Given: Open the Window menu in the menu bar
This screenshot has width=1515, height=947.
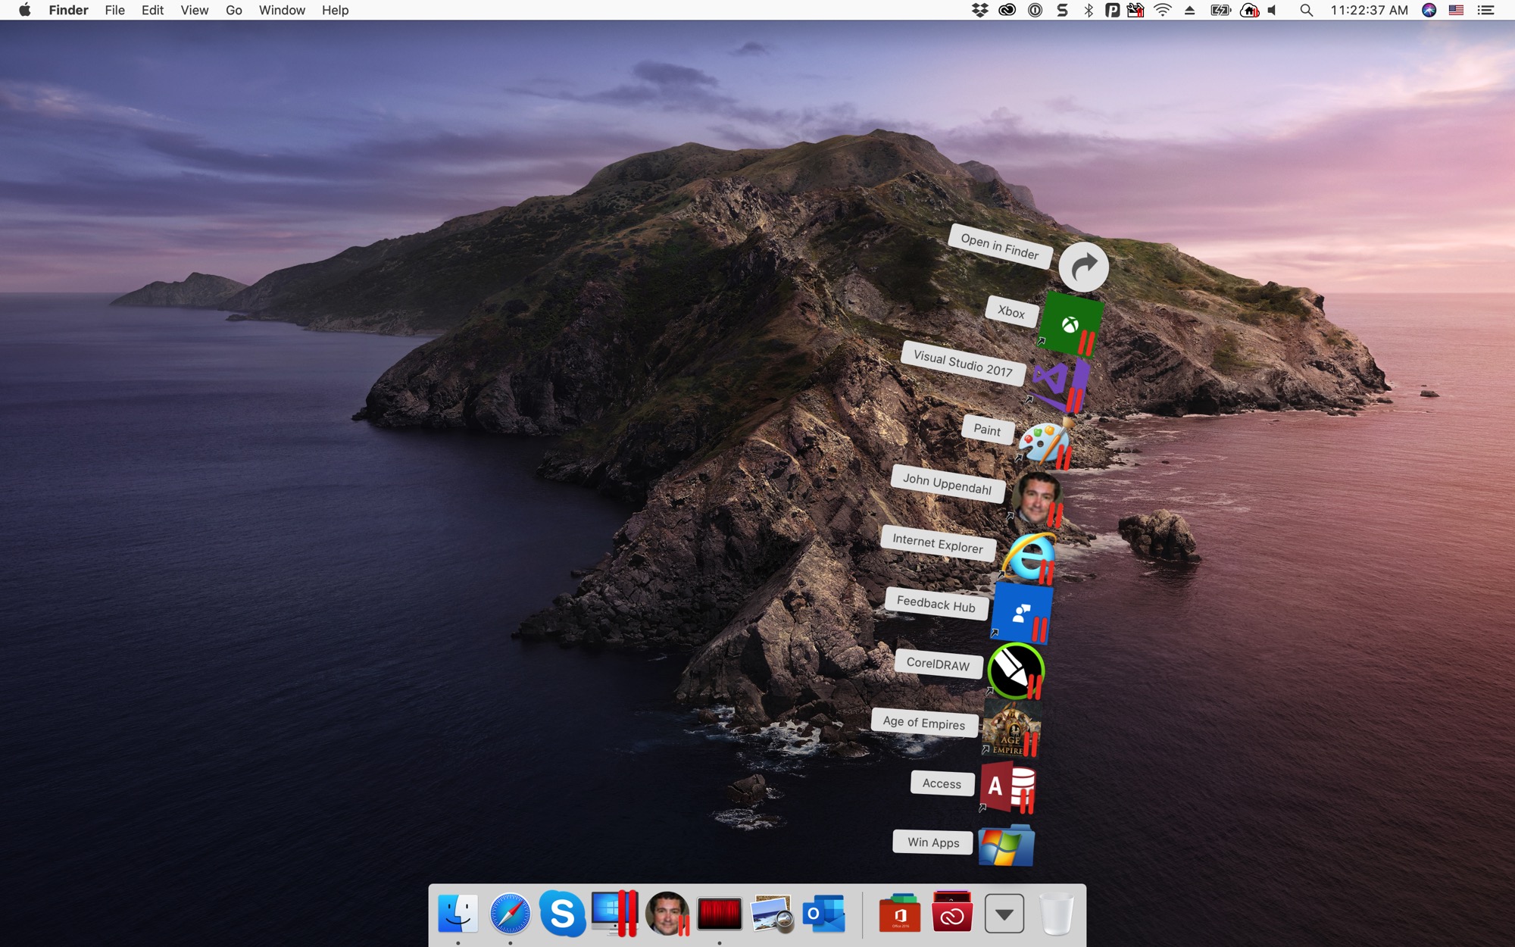Looking at the screenshot, I should (x=281, y=10).
